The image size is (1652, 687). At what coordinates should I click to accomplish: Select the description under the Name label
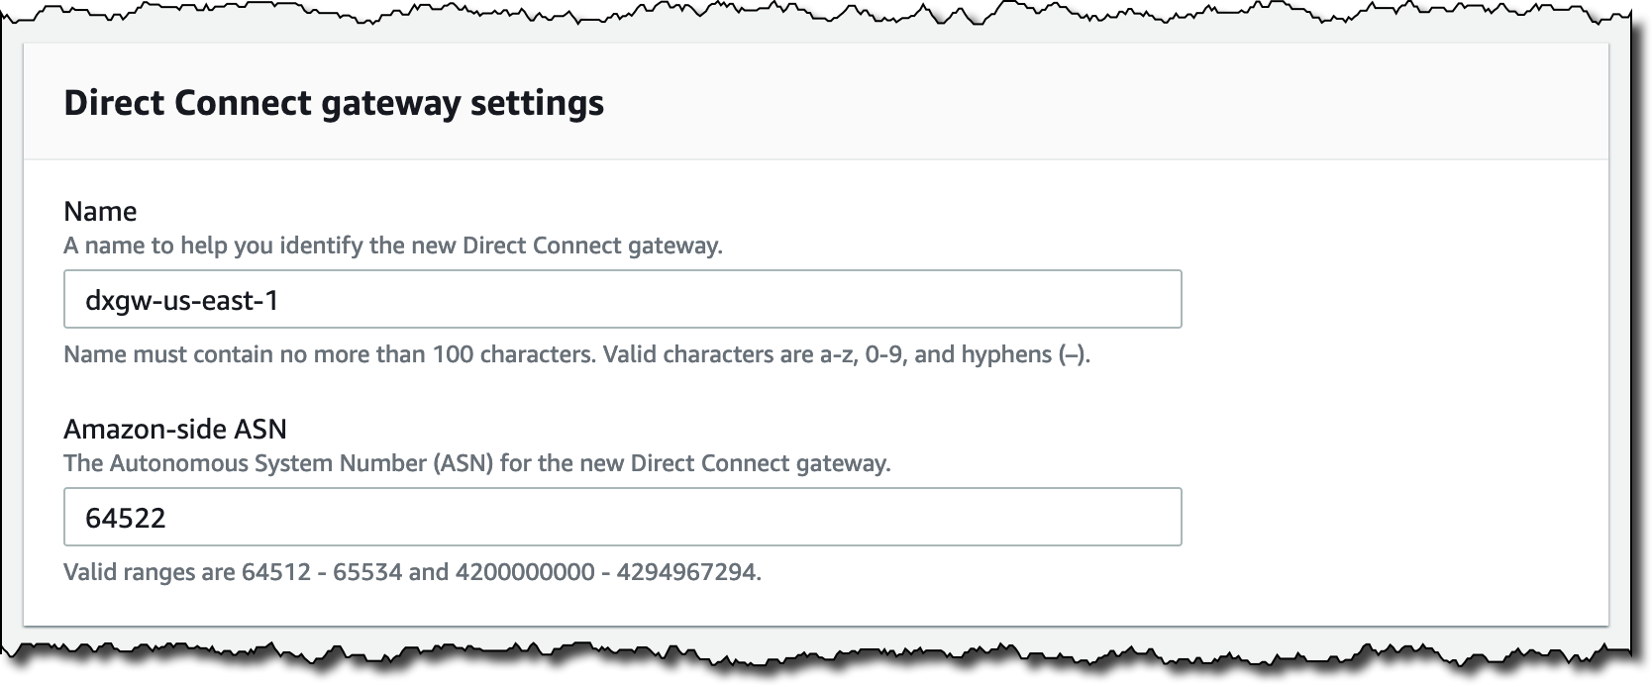coord(393,245)
